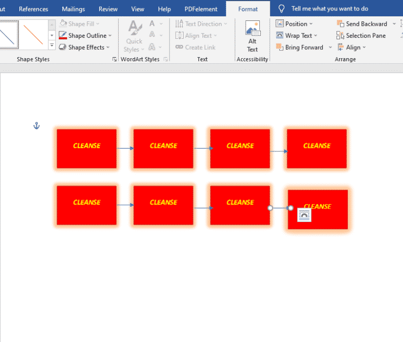This screenshot has height=342, width=403.
Task: Click the Text Direction icon
Action: [x=179, y=24]
